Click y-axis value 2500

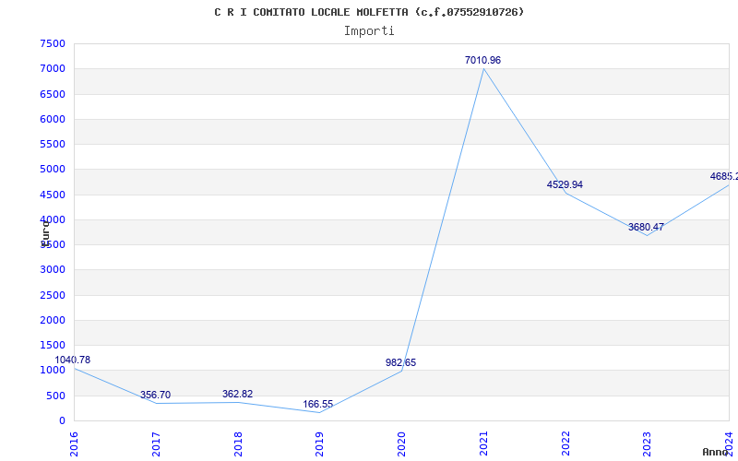point(53,295)
